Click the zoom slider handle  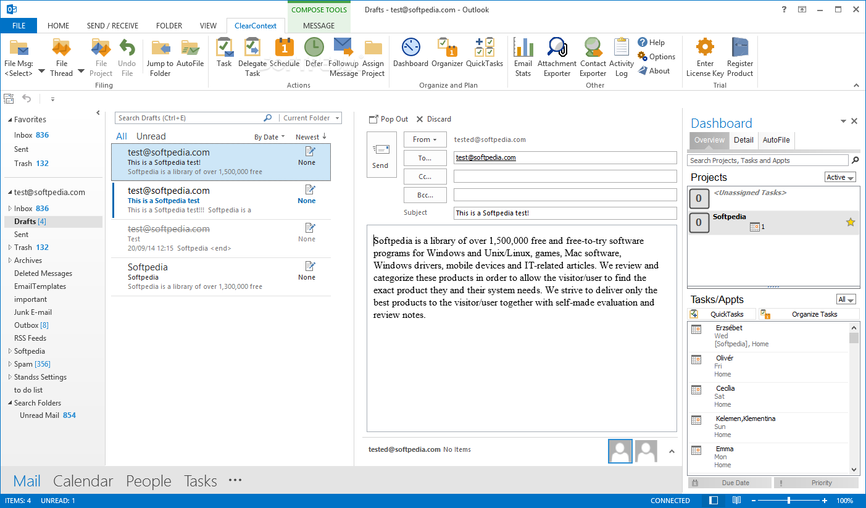789,501
